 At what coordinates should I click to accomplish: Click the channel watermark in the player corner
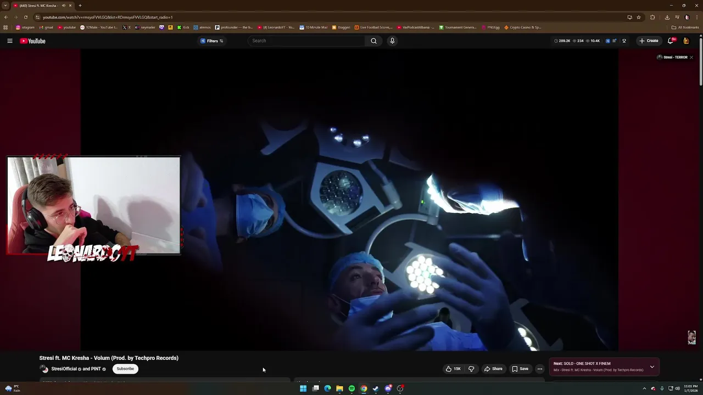(692, 337)
